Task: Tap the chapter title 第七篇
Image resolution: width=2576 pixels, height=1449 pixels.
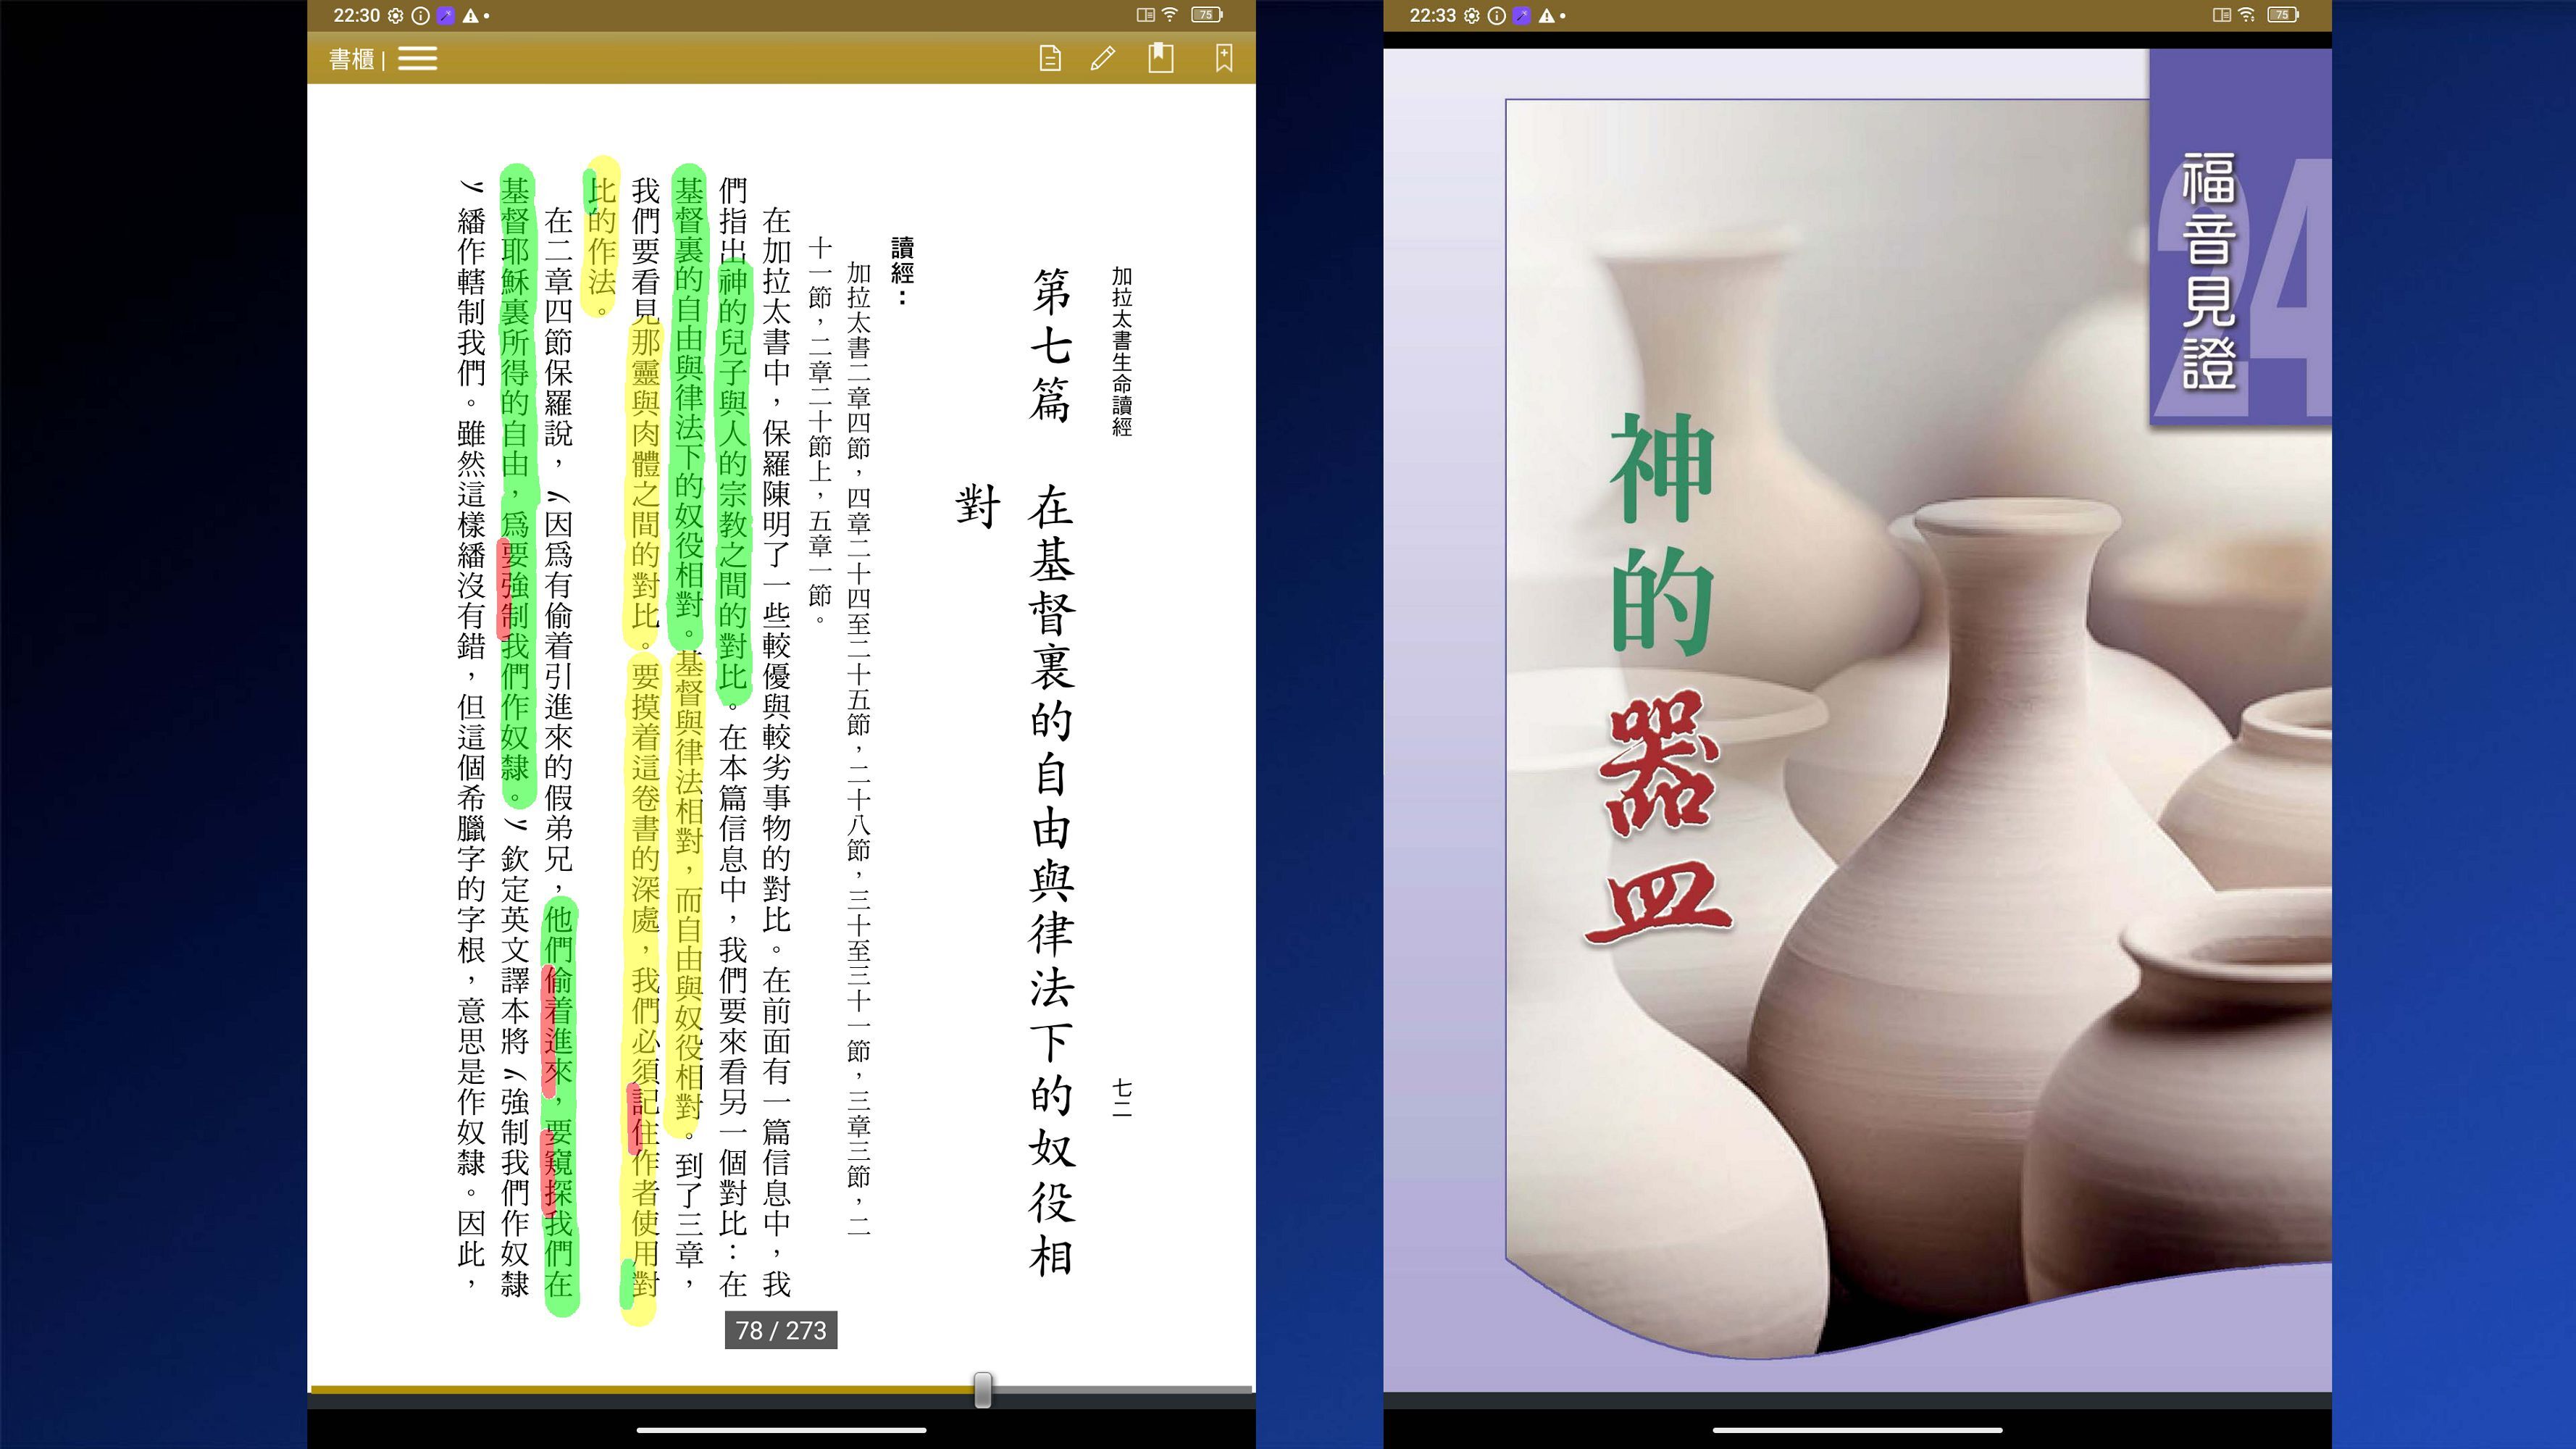Action: 1051,345
